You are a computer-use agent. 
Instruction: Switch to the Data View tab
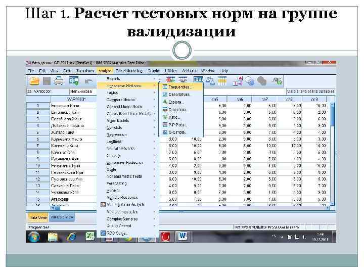[38, 217]
